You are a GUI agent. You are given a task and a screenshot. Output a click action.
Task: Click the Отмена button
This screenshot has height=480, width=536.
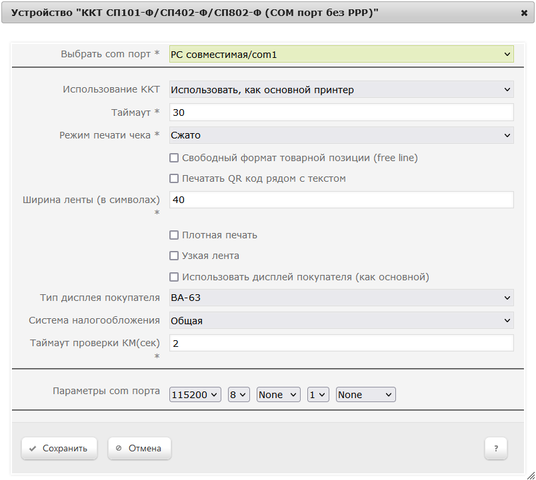139,448
